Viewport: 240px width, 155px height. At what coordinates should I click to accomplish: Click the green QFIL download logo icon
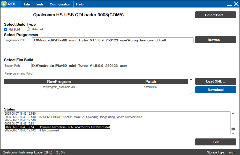(x=4, y=4)
